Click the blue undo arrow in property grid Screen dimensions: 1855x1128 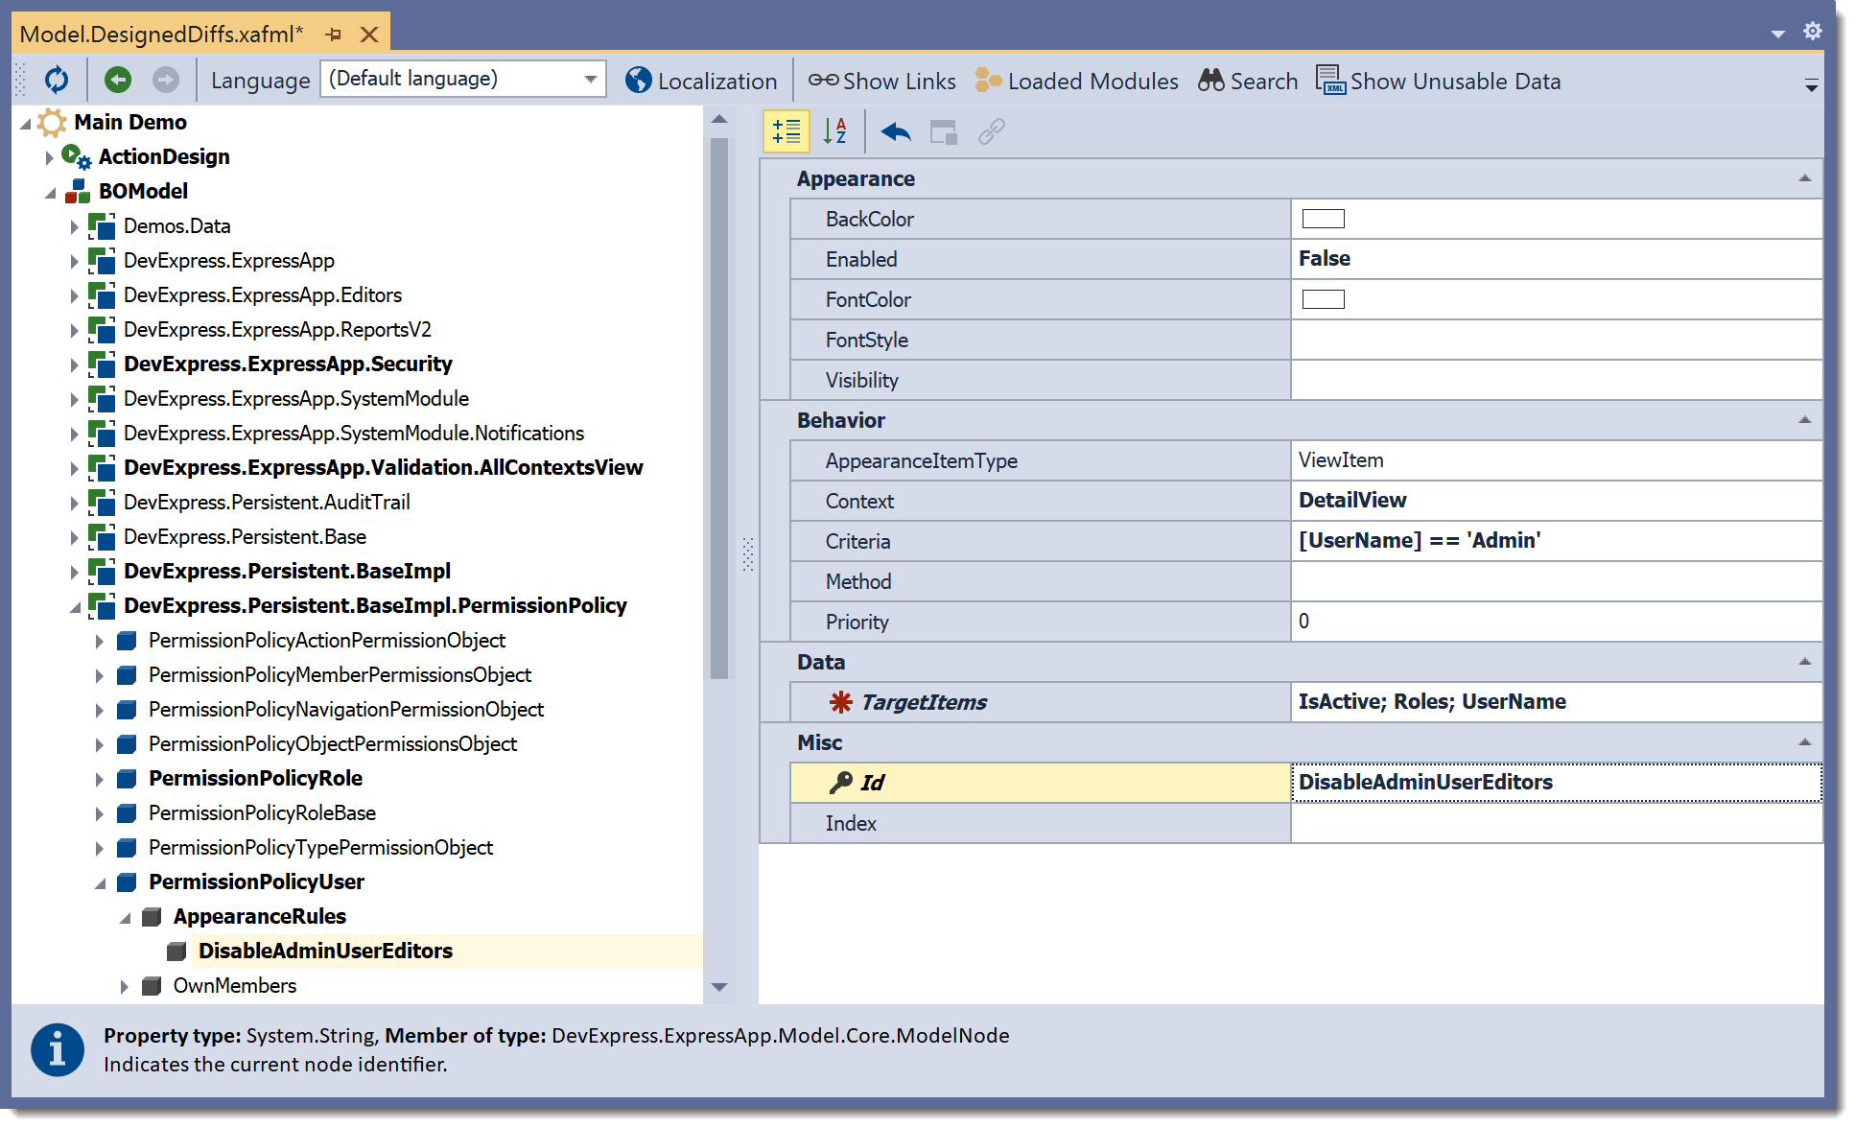(896, 131)
